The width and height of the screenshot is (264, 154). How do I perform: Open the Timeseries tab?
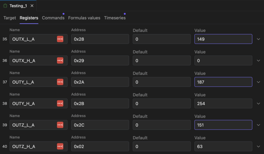click(x=115, y=18)
